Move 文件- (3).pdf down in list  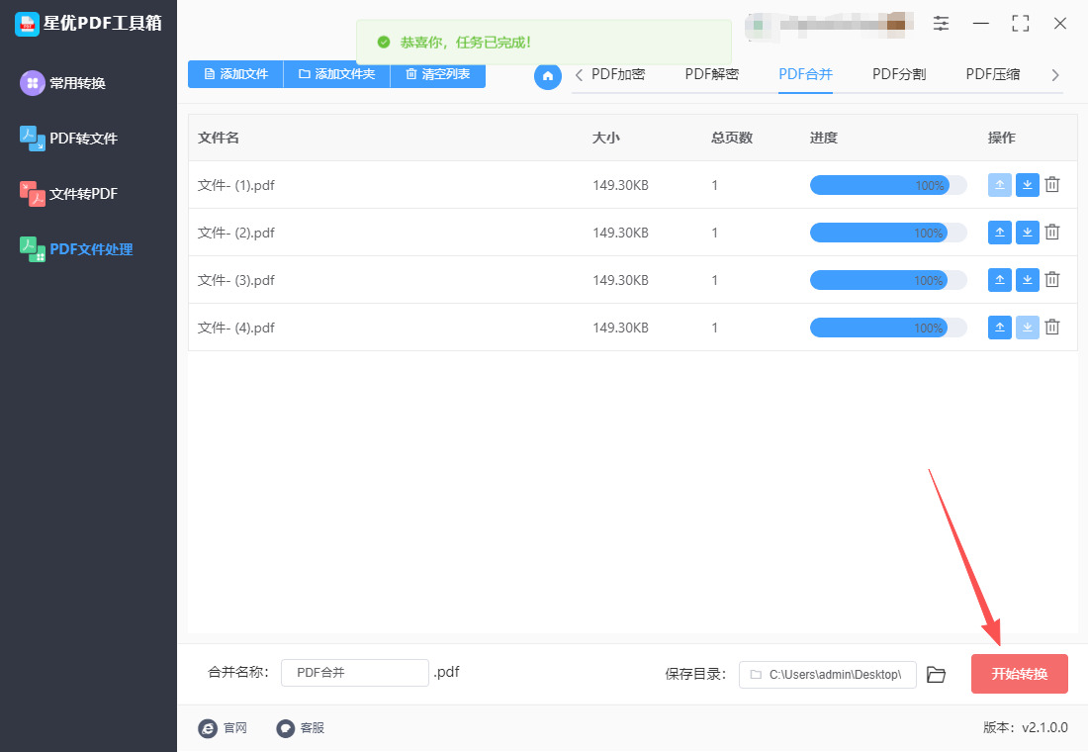tap(1027, 280)
